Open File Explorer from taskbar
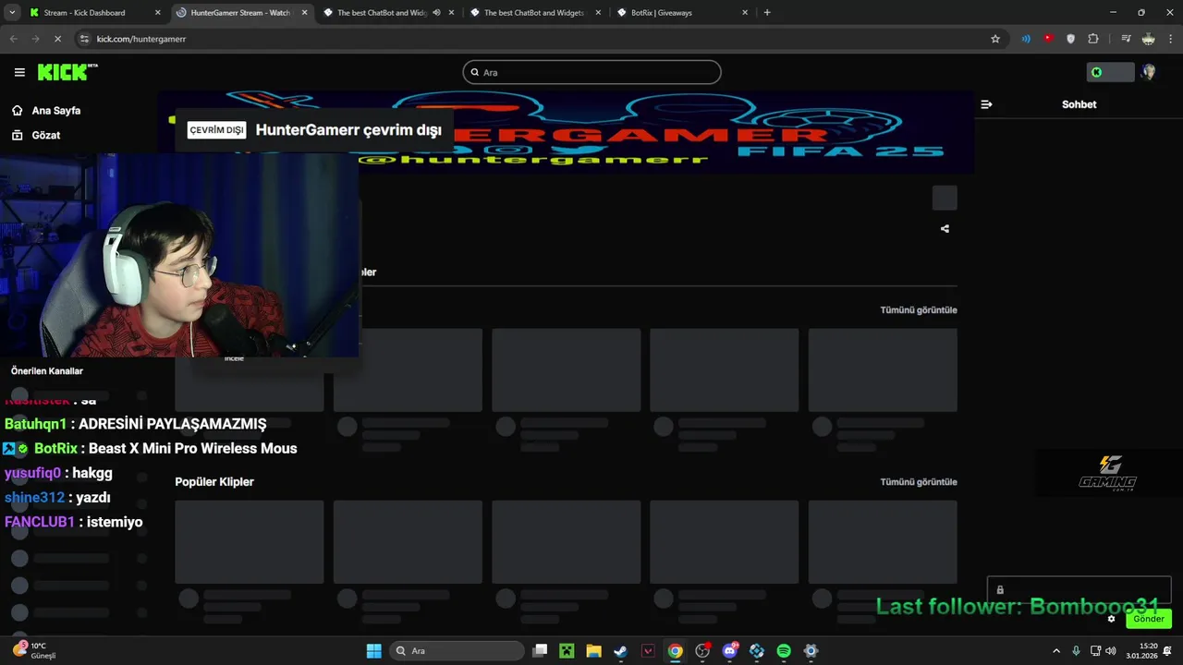The image size is (1183, 665). [x=593, y=651]
